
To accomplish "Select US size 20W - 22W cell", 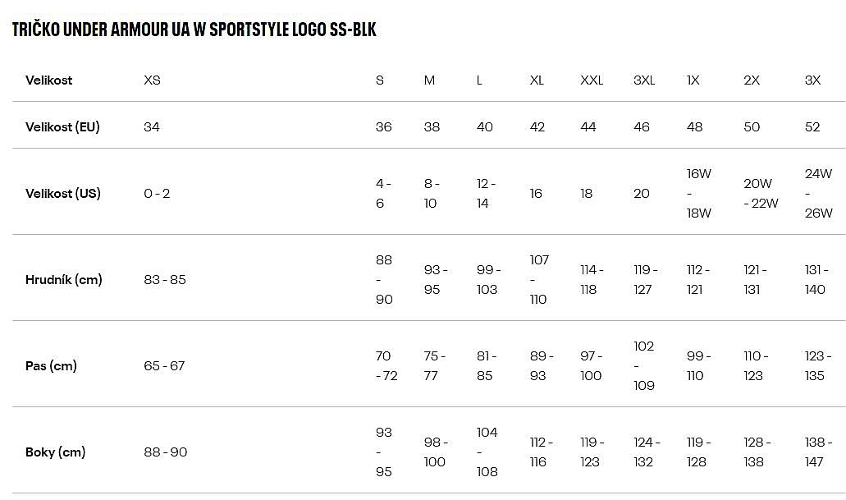I will point(761,194).
